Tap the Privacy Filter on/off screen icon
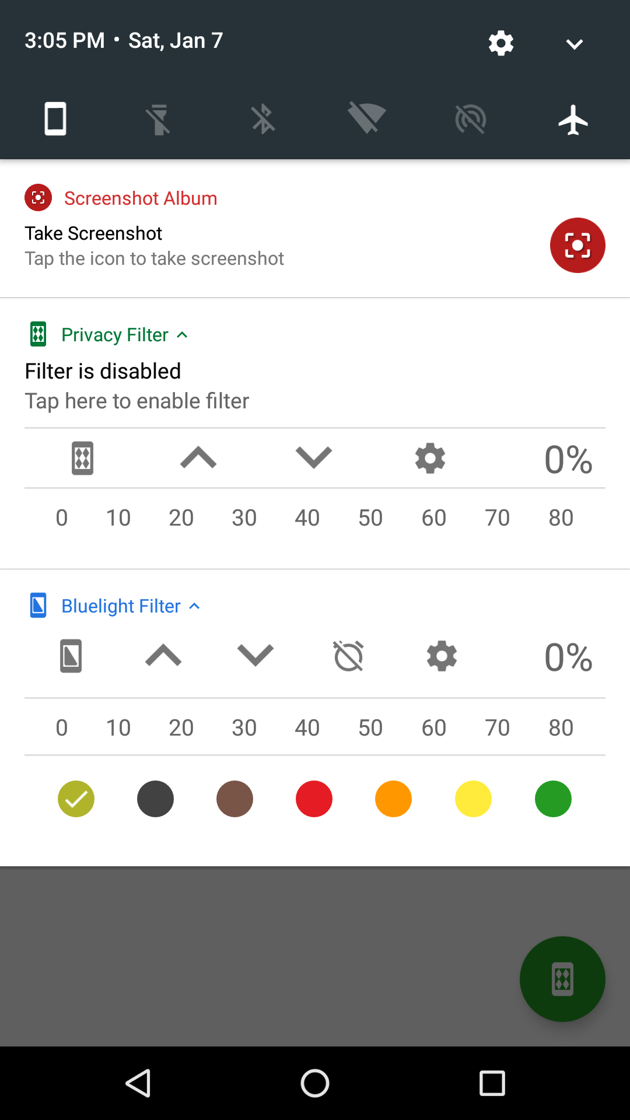This screenshot has height=1120, width=630. click(x=83, y=459)
